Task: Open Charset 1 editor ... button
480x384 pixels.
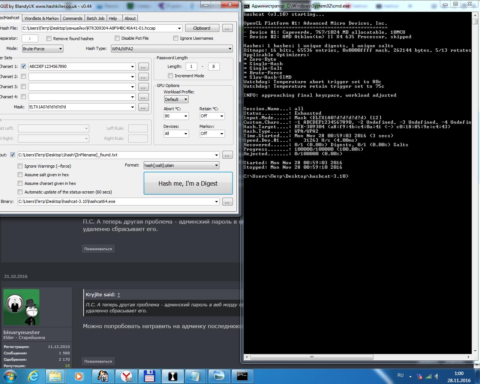Action: pos(144,67)
